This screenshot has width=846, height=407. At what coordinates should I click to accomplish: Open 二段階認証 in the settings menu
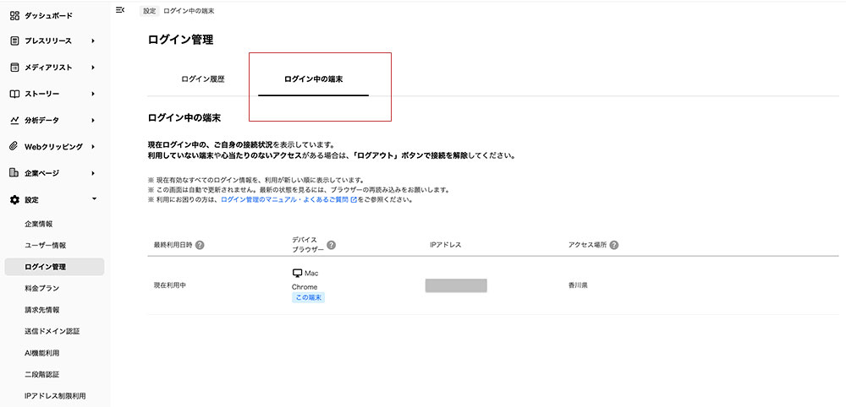tap(42, 374)
